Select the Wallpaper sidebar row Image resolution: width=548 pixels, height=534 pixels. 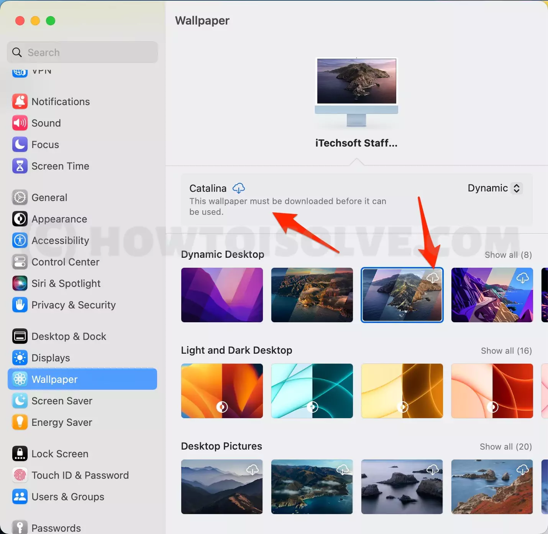coord(82,379)
